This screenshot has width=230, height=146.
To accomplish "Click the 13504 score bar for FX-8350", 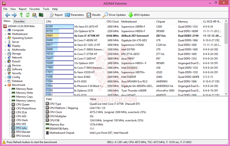I will pyautogui.click(x=59, y=81).
